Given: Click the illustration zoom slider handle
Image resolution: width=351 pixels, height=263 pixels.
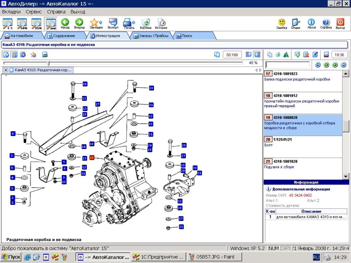Looking at the screenshot, I should pyautogui.click(x=49, y=63).
